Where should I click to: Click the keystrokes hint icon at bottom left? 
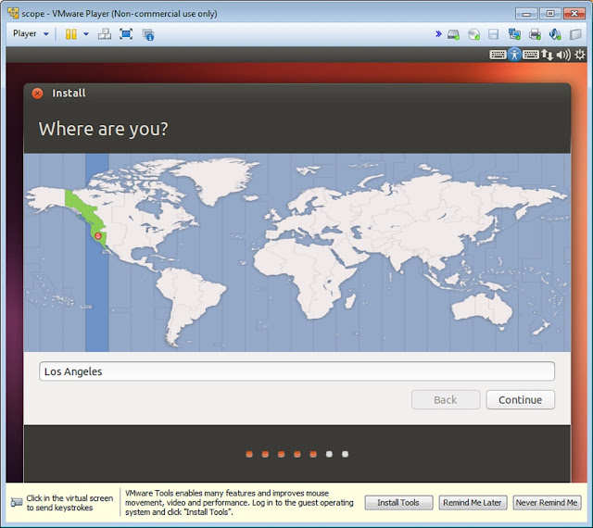[x=17, y=502]
